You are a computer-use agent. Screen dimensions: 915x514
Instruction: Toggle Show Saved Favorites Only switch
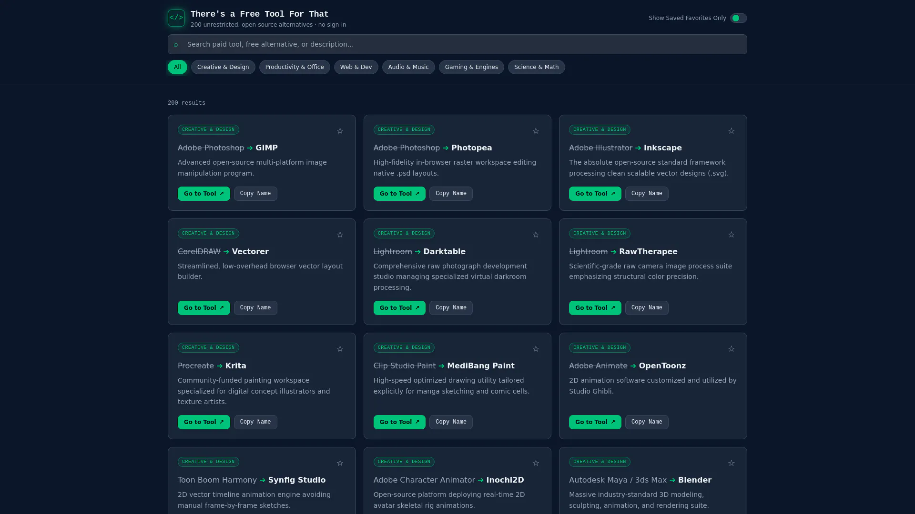pyautogui.click(x=738, y=18)
